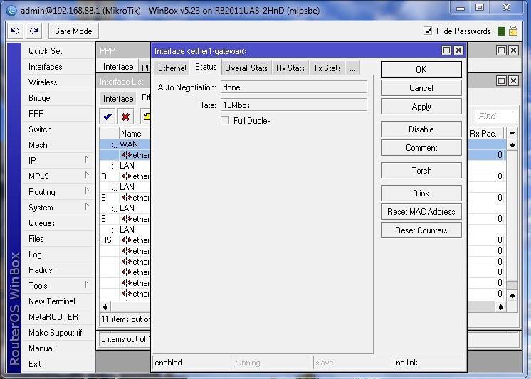
Task: Open the Overall Stats tab
Action: [246, 68]
